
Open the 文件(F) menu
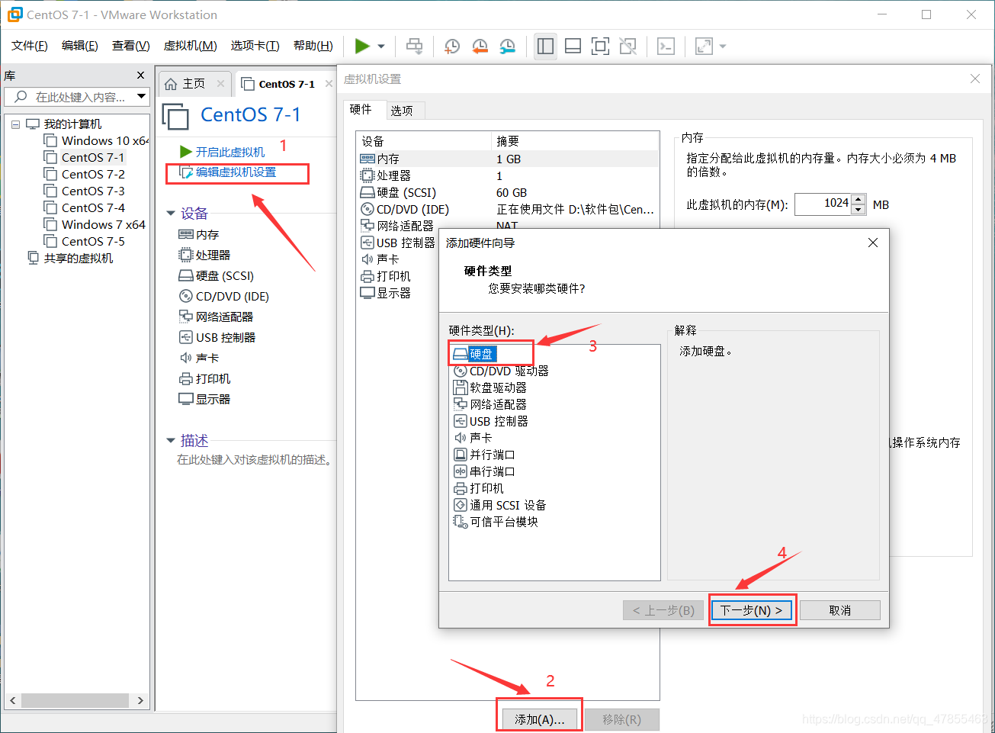[30, 46]
